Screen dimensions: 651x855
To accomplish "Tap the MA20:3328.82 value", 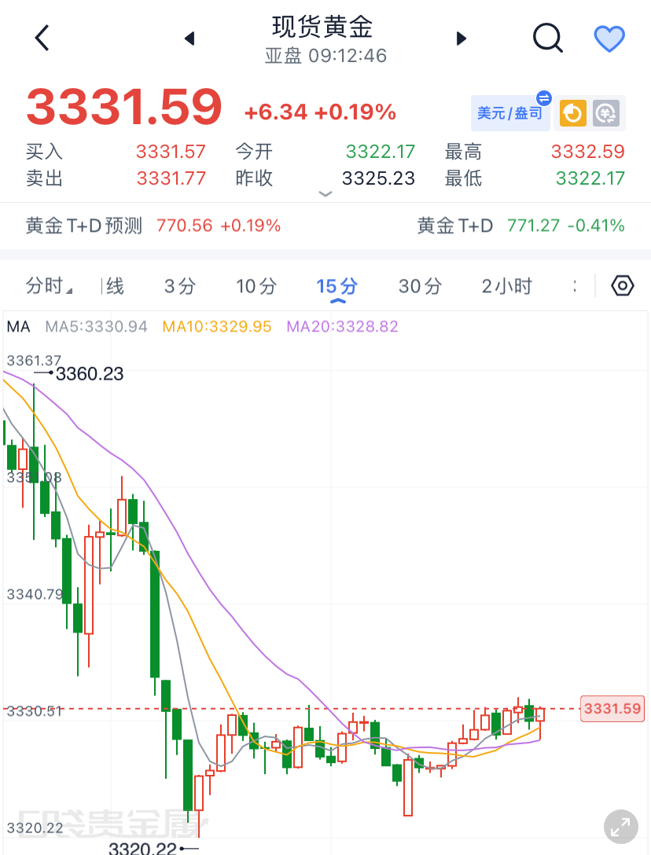I will tap(342, 327).
